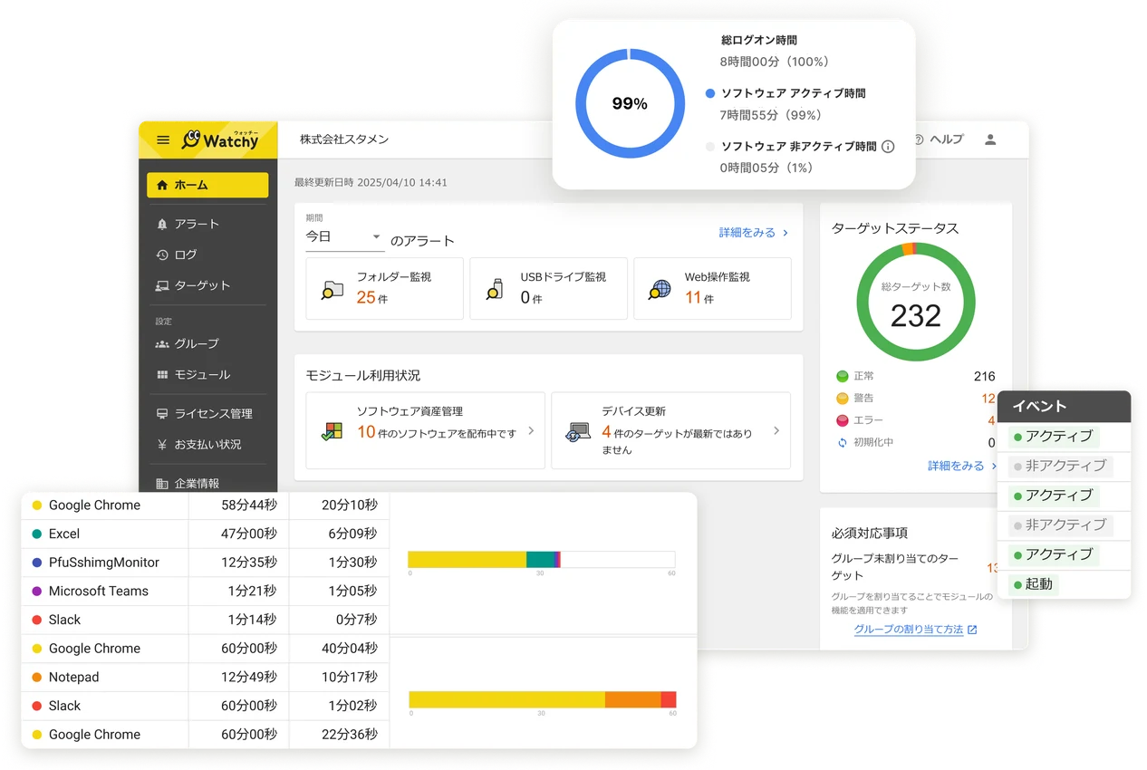Click the Watchy logo
The width and height of the screenshot is (1147, 770).
tap(220, 139)
